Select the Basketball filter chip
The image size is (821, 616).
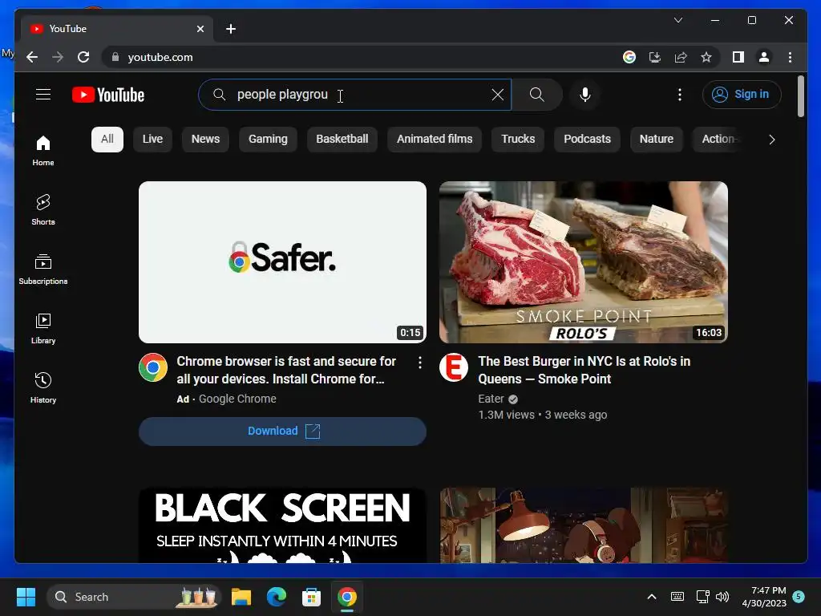pos(342,140)
